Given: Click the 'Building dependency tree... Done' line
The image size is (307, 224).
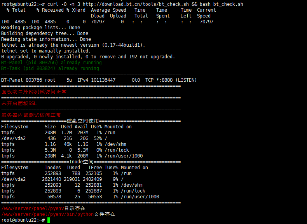Looking at the screenshot, I should pos(45,33).
